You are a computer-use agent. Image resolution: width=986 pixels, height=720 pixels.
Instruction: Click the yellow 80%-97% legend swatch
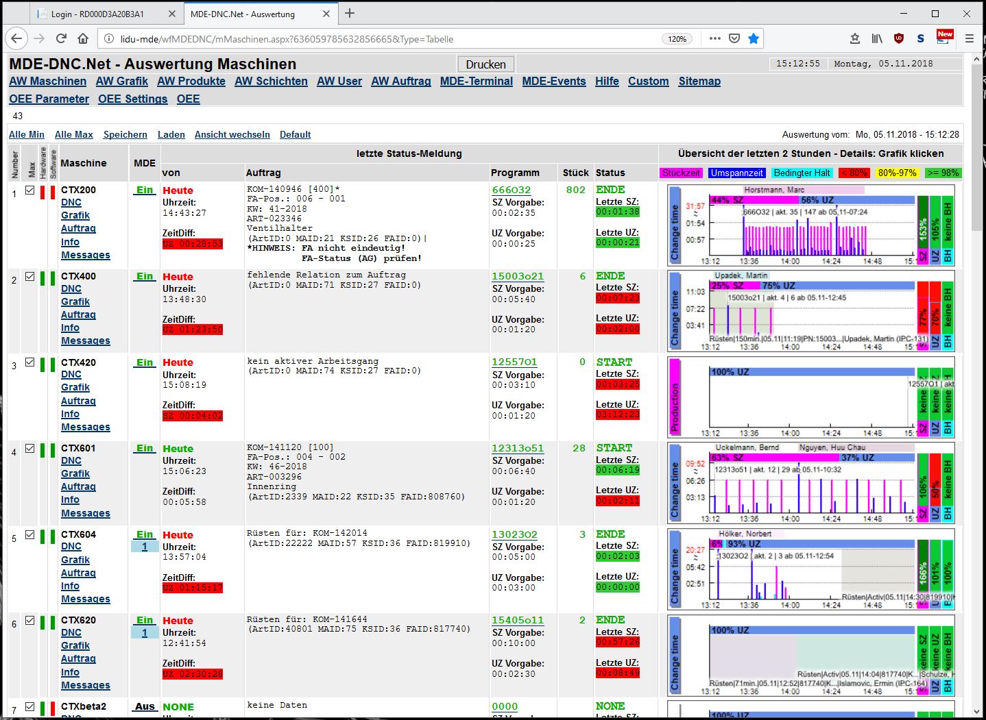coord(897,173)
